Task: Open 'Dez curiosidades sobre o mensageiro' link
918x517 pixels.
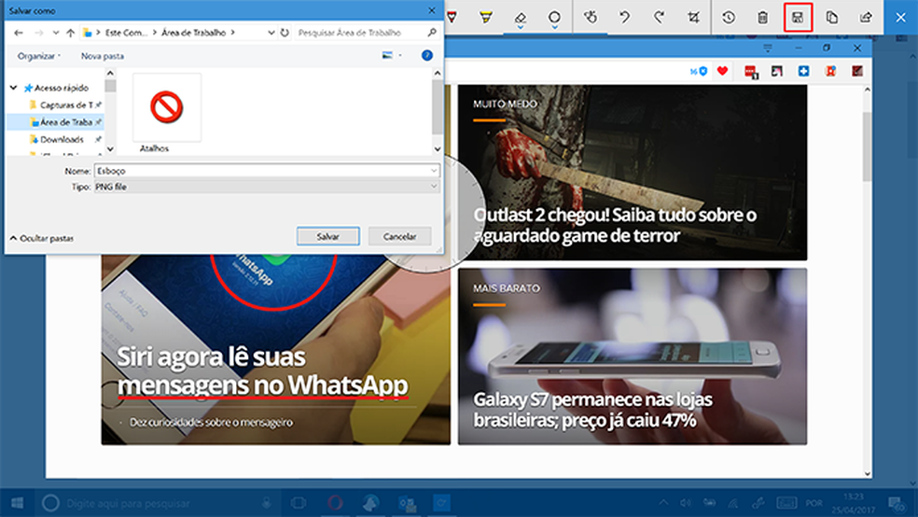Action: click(x=211, y=422)
